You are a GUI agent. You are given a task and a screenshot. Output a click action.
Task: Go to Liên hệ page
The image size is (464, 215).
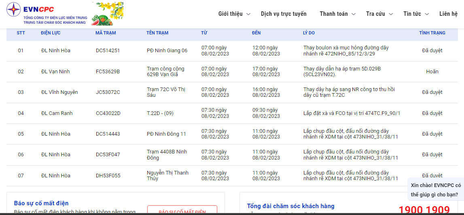pos(448,14)
